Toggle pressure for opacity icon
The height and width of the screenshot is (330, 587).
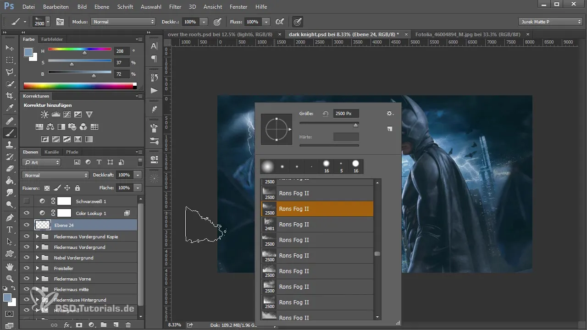pyautogui.click(x=217, y=22)
